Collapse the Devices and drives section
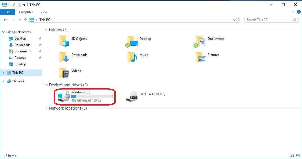 (46, 85)
